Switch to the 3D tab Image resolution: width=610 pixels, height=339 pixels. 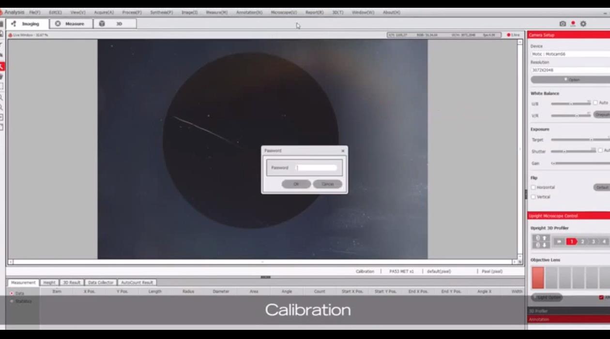click(x=115, y=23)
